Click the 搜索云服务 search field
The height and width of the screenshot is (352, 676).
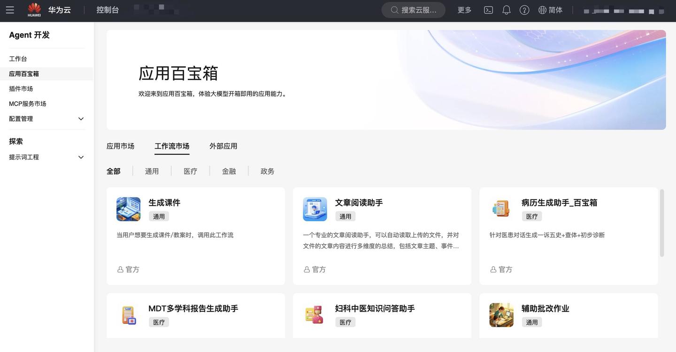click(x=414, y=10)
